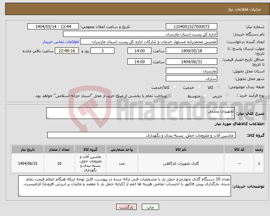Click the announcement date field 1404/05/14 - 13:44
This screenshot has height=216, width=270.
[53, 26]
